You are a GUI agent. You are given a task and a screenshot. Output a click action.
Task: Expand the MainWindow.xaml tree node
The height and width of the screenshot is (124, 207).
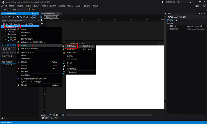tap(5, 40)
